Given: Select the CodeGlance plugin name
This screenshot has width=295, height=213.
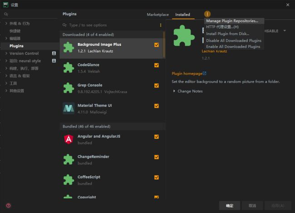Looking at the screenshot, I should [x=88, y=65].
